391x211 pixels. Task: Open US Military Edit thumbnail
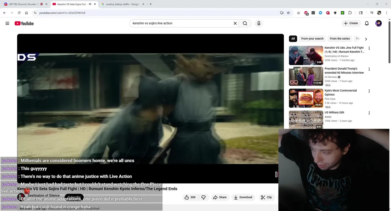[306, 120]
